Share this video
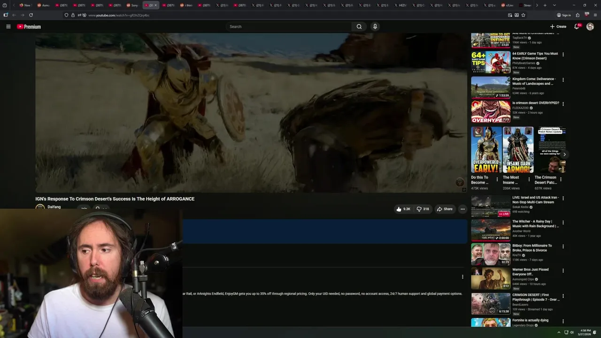 [445, 209]
